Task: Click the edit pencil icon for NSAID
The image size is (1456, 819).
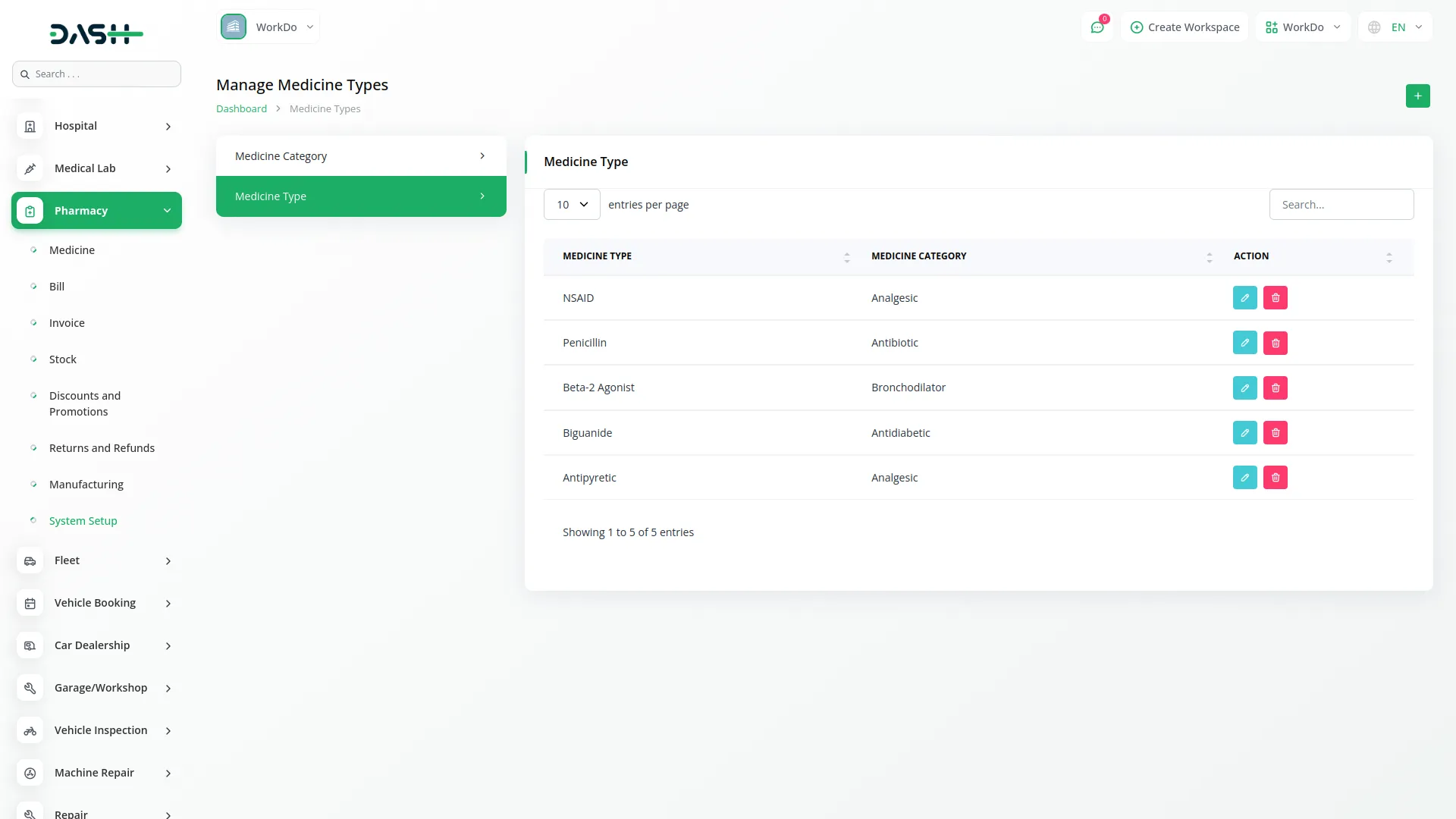Action: [x=1244, y=297]
